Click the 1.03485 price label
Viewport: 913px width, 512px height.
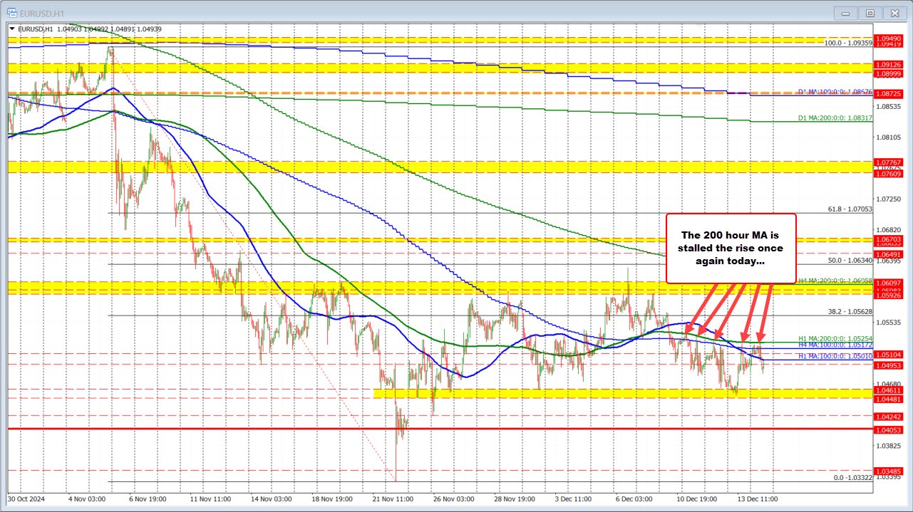pos(889,470)
